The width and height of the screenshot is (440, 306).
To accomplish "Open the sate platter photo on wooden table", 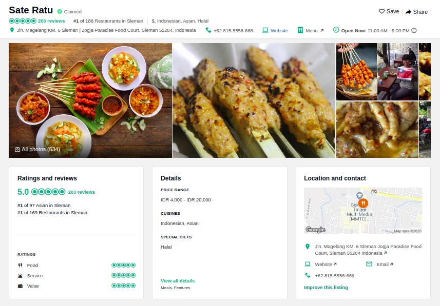I will pos(90,100).
